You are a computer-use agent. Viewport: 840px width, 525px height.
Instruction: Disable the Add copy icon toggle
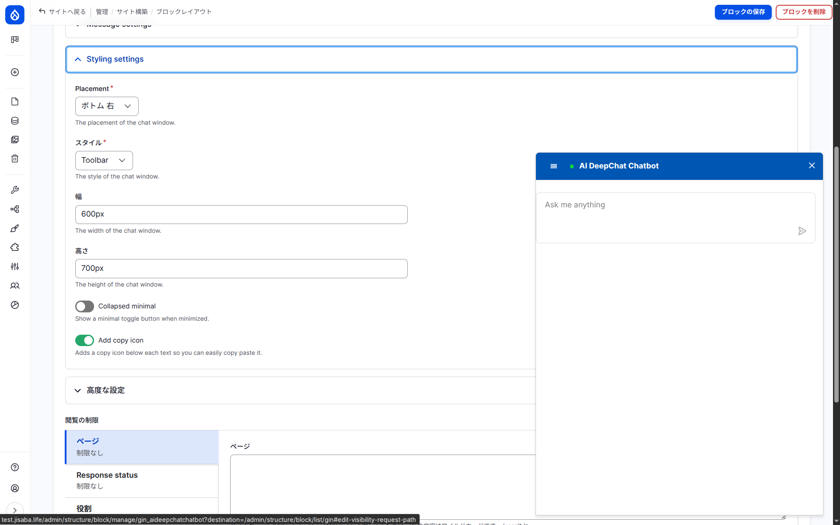(x=84, y=340)
